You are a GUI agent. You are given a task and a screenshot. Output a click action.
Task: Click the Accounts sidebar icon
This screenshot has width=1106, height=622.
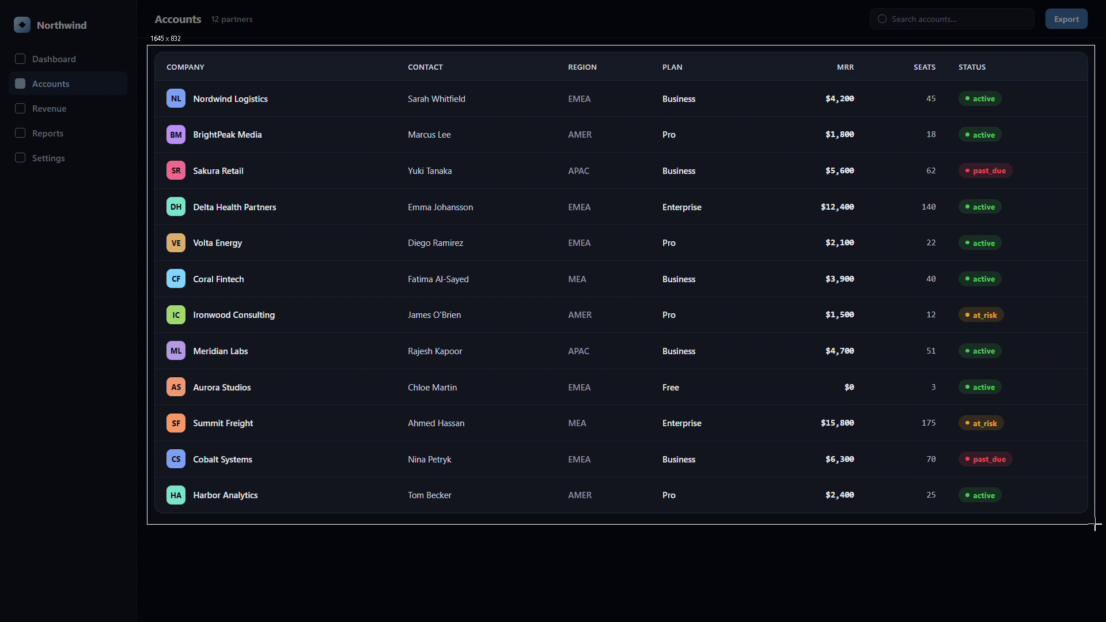click(20, 84)
